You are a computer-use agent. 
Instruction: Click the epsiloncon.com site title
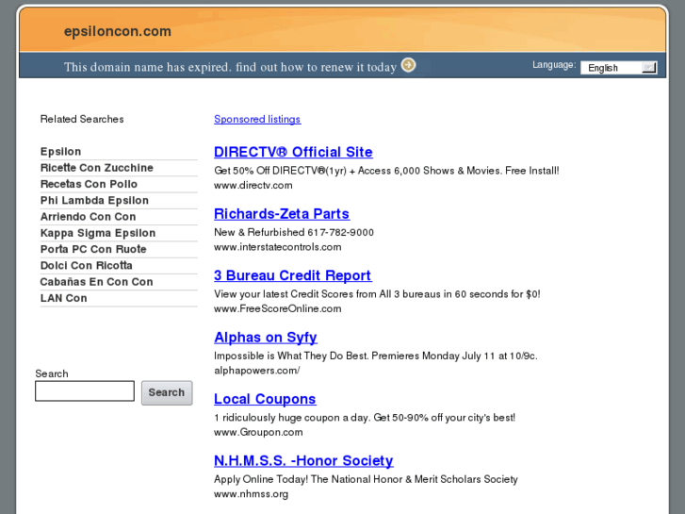pyautogui.click(x=118, y=31)
